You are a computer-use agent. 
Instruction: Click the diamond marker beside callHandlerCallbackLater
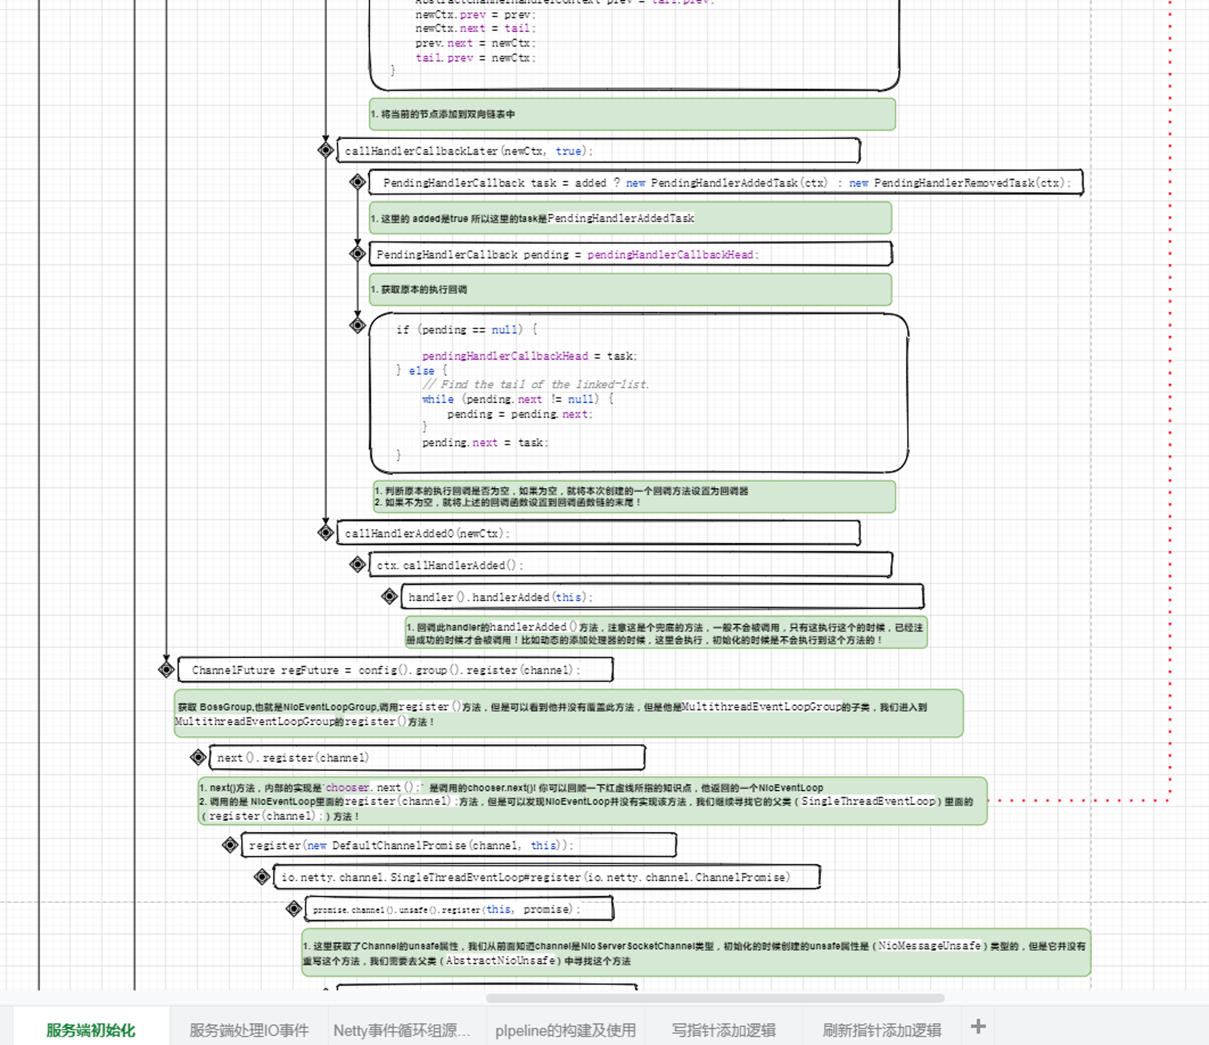coord(326,150)
